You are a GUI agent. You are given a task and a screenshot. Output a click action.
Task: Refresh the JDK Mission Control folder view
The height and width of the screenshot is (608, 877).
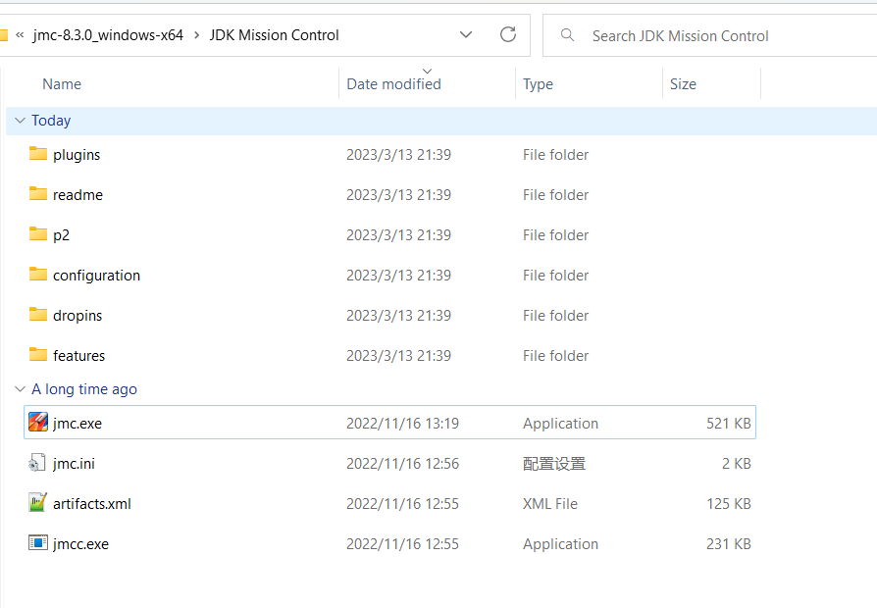tap(508, 34)
